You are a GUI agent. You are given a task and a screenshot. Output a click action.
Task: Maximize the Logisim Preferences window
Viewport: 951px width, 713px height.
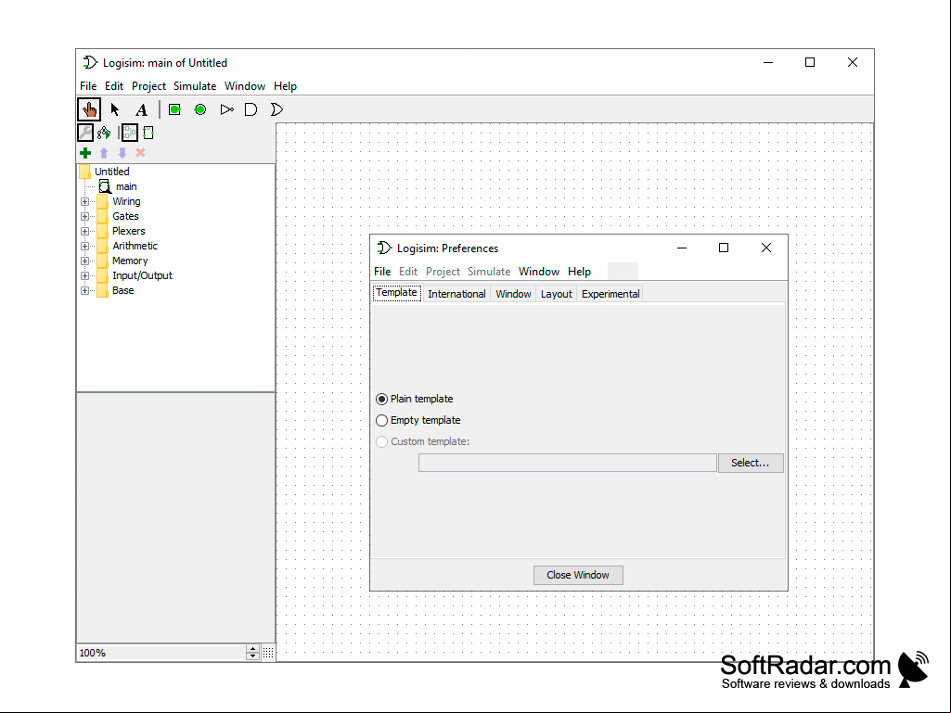tap(724, 248)
